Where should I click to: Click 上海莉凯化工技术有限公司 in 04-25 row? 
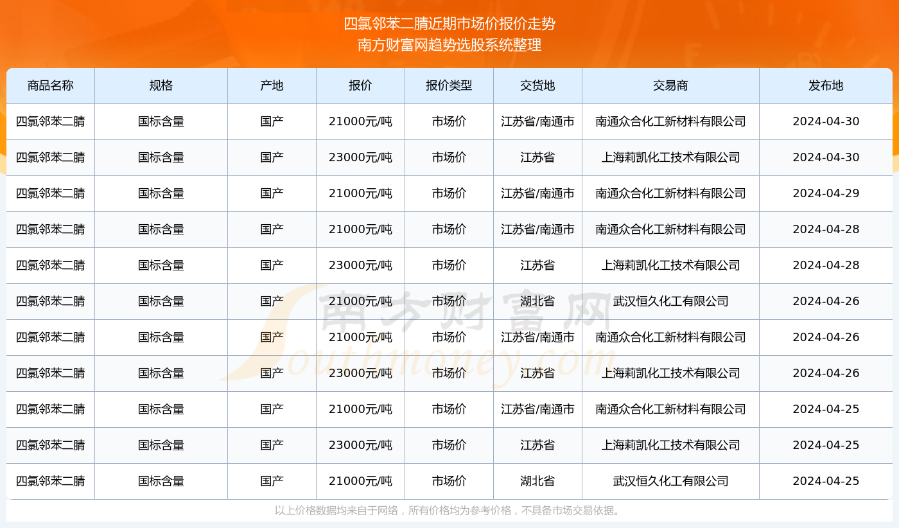pyautogui.click(x=670, y=445)
